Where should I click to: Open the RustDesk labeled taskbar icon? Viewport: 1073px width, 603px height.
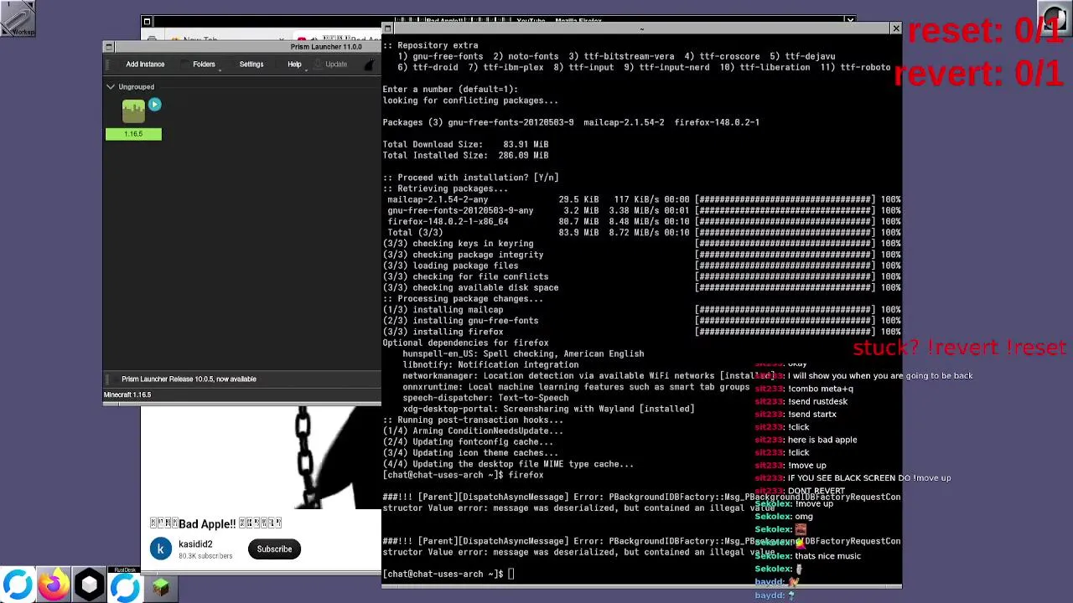click(x=126, y=586)
